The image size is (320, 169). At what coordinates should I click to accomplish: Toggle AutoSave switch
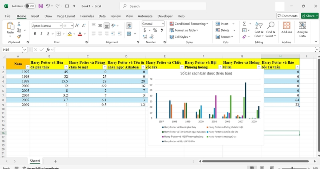(x=30, y=6)
